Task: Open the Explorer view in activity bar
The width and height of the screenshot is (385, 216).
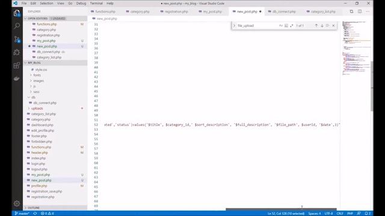Action: pos(17,13)
